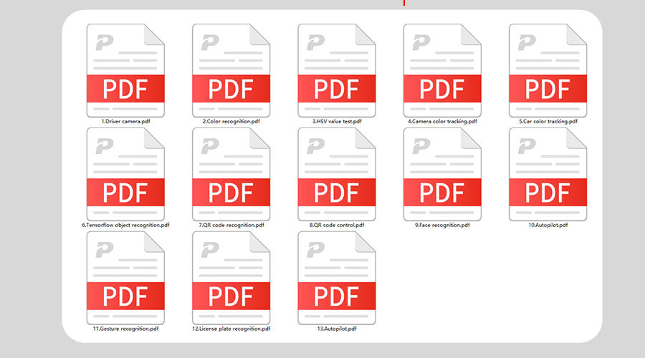The height and width of the screenshot is (358, 645).
Task: Click the 11.Gesture recognition.pdf icon
Action: [125, 278]
